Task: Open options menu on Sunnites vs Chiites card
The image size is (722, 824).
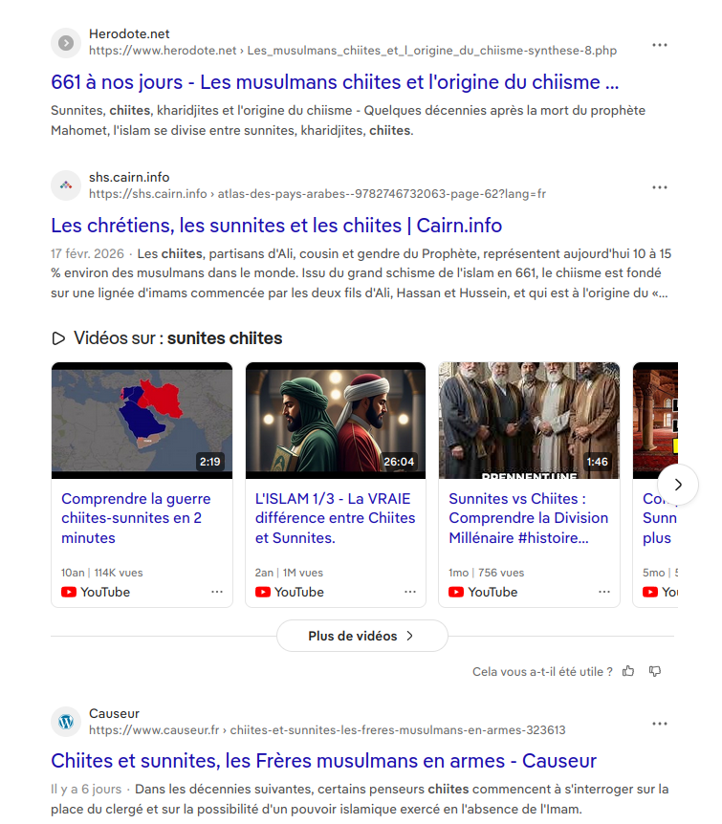Action: point(604,592)
